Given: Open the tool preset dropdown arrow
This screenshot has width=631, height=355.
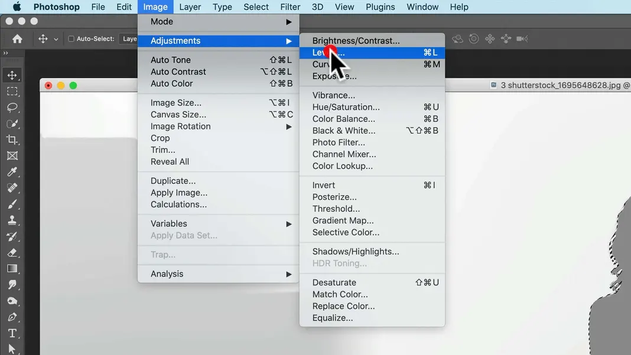Looking at the screenshot, I should pyautogui.click(x=56, y=39).
